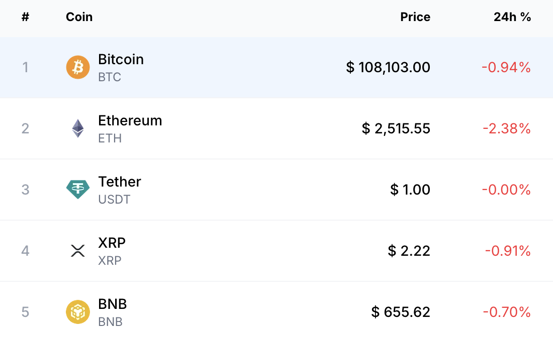The image size is (553, 339).
Task: Click the USDT ticker symbol text
Action: pos(114,200)
